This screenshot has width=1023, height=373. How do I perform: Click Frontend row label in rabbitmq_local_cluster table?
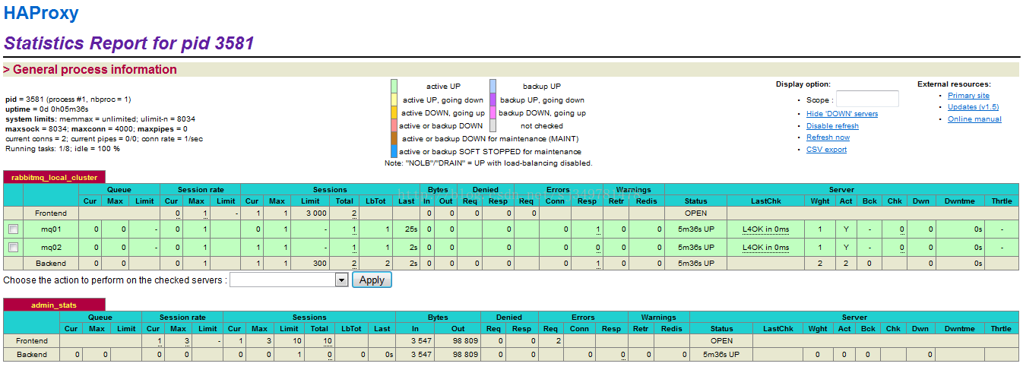coord(51,213)
